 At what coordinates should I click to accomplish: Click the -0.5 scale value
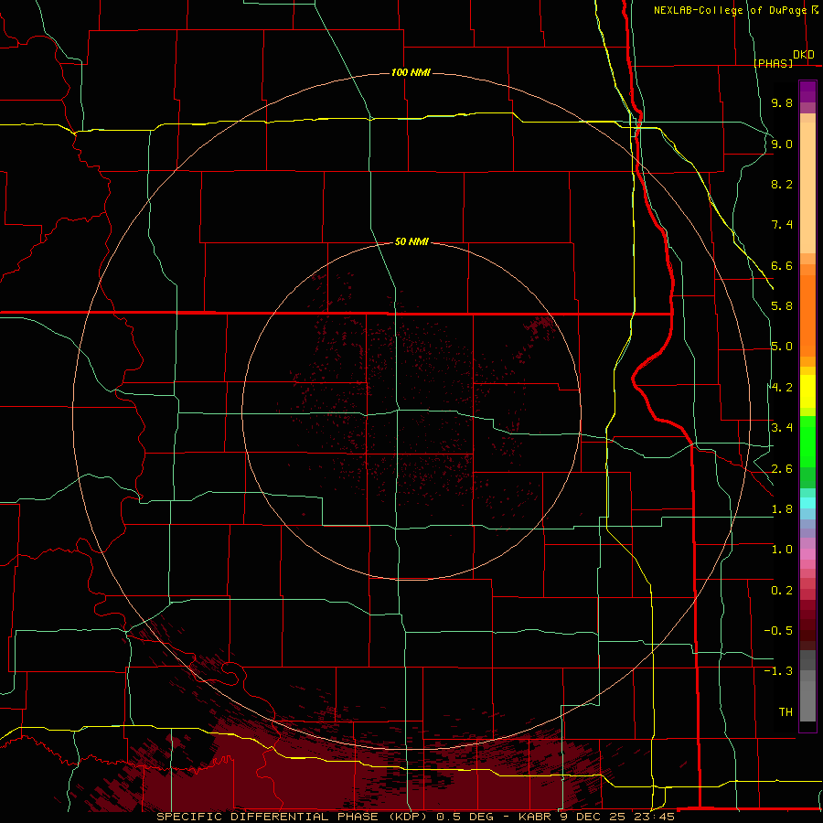778,631
